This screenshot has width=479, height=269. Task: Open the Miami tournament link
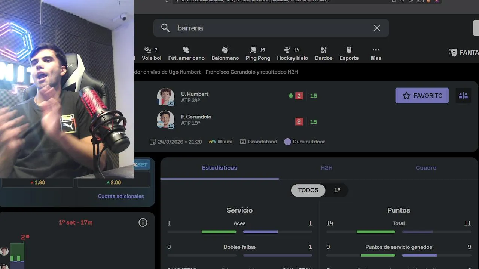tap(220, 142)
